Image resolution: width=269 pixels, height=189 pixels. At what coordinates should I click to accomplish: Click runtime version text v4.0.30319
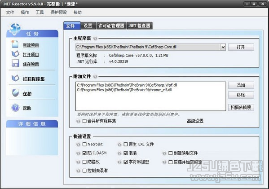click(x=119, y=62)
